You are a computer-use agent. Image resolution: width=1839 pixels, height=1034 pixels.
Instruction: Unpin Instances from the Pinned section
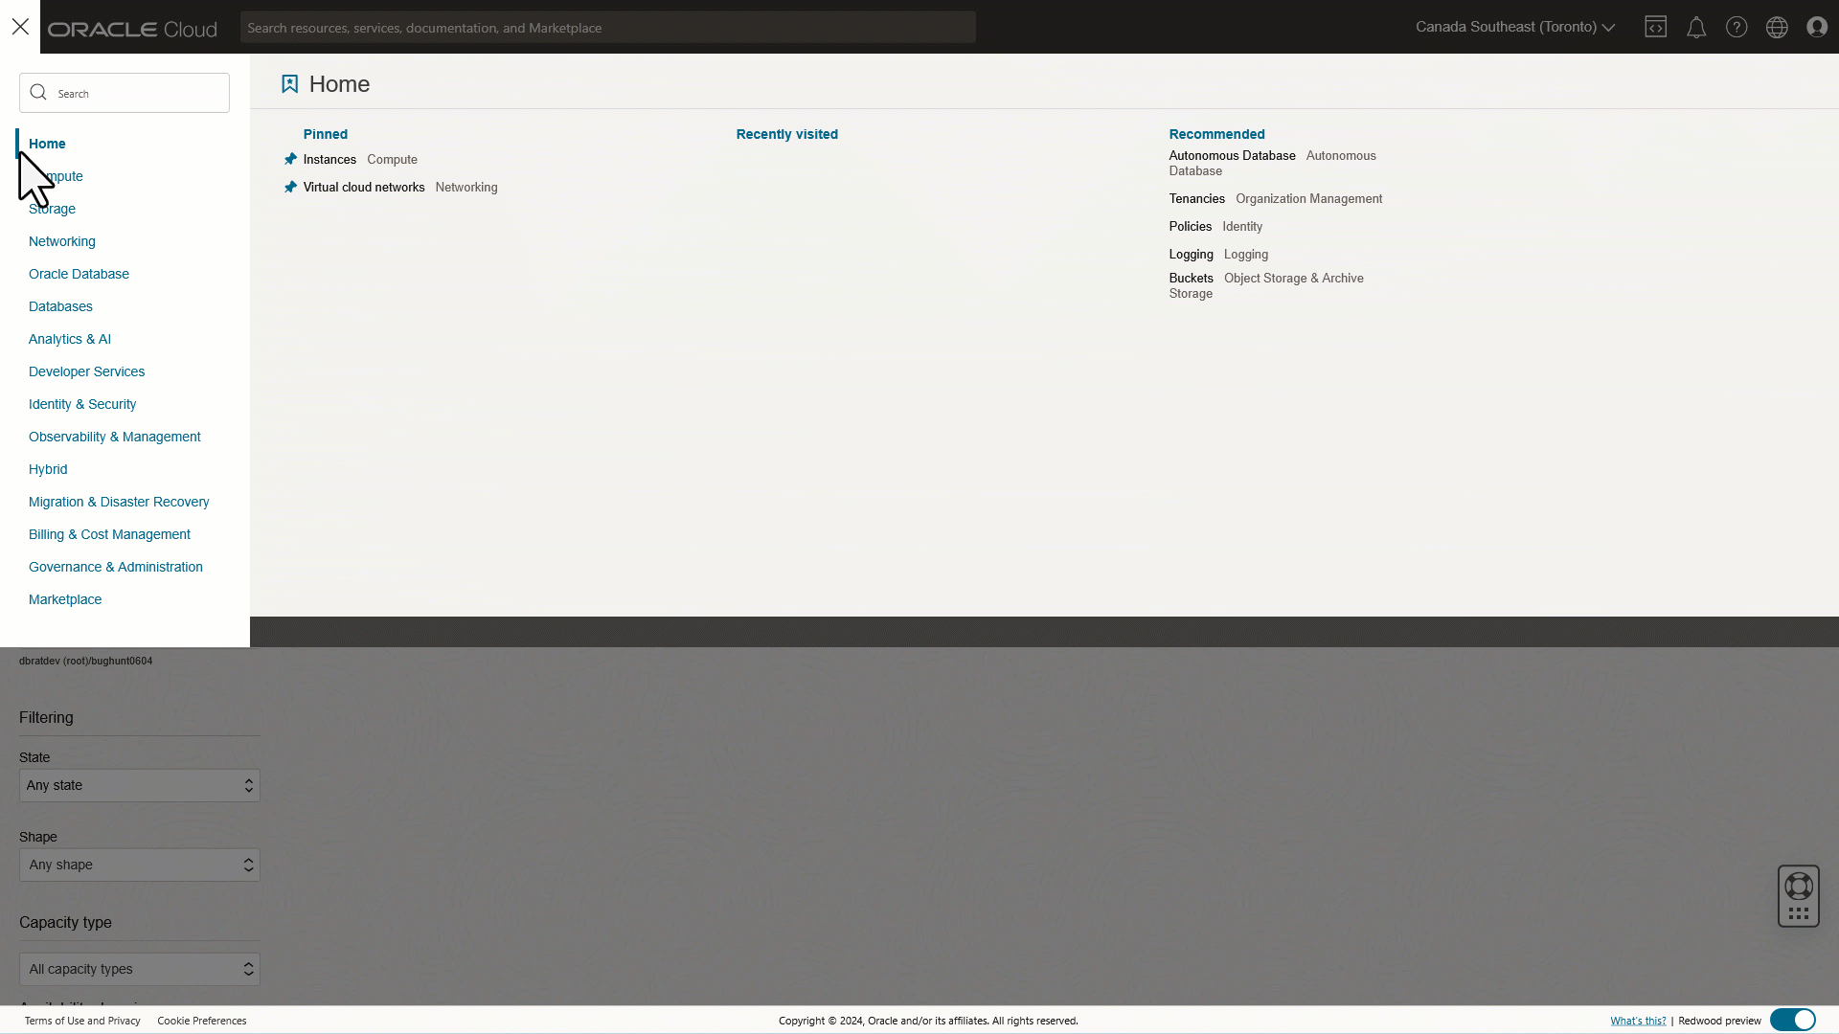tap(289, 159)
